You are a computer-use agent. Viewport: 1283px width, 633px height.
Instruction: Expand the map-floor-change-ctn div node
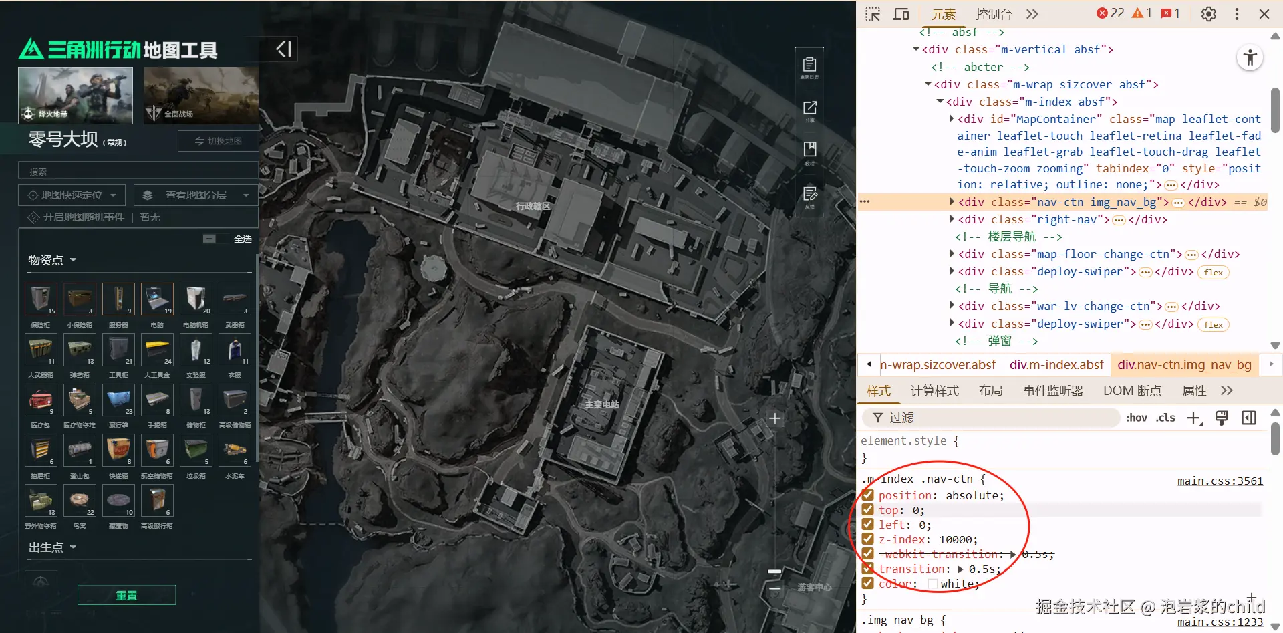tap(952, 254)
